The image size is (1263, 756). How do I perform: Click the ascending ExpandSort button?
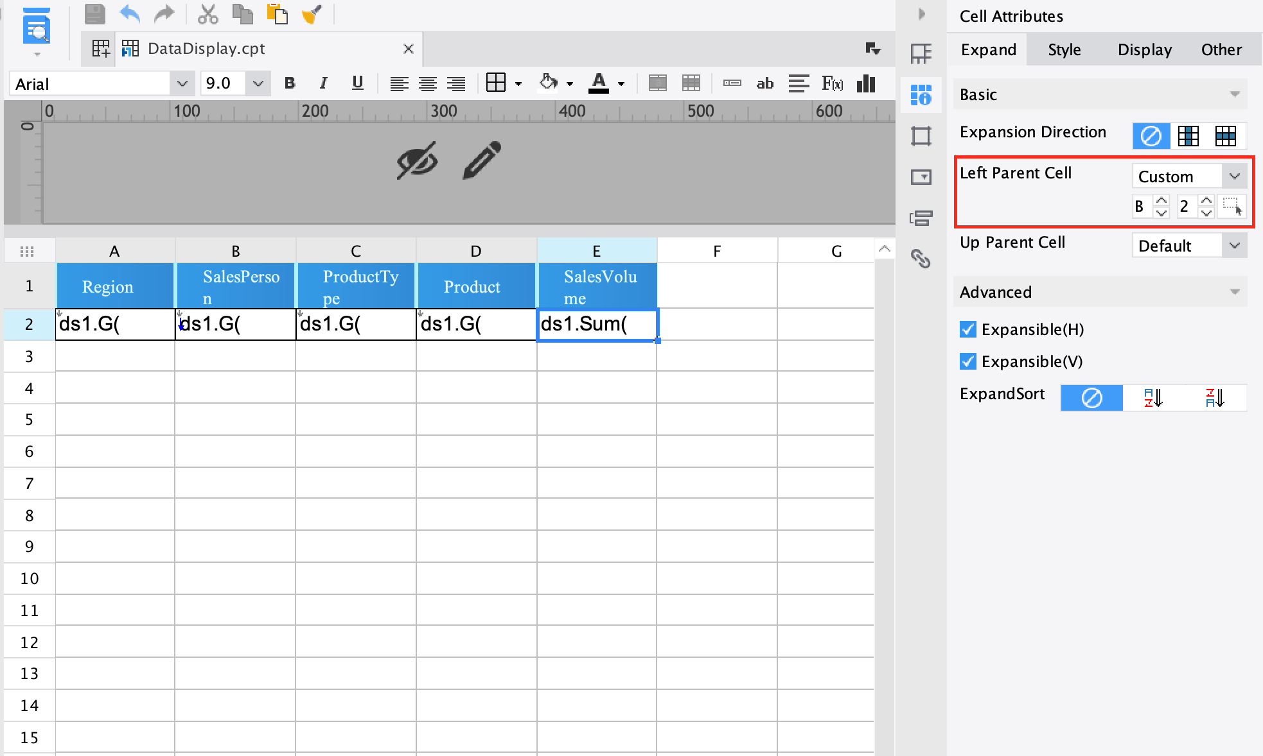(x=1152, y=397)
